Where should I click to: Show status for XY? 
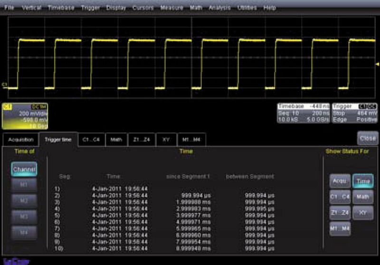[x=363, y=213]
